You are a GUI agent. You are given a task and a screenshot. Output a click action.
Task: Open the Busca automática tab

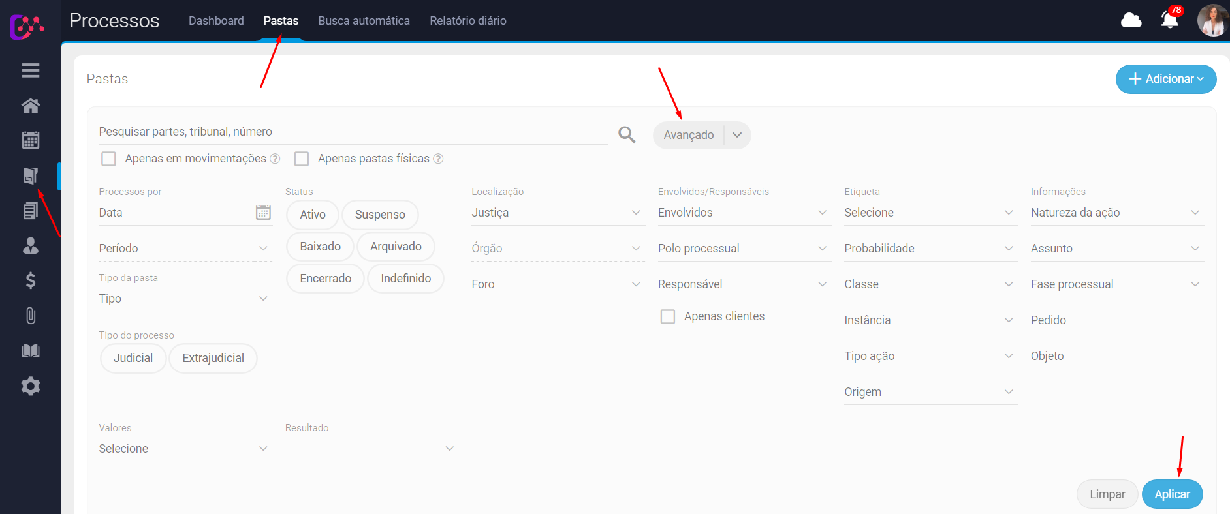[x=364, y=21]
